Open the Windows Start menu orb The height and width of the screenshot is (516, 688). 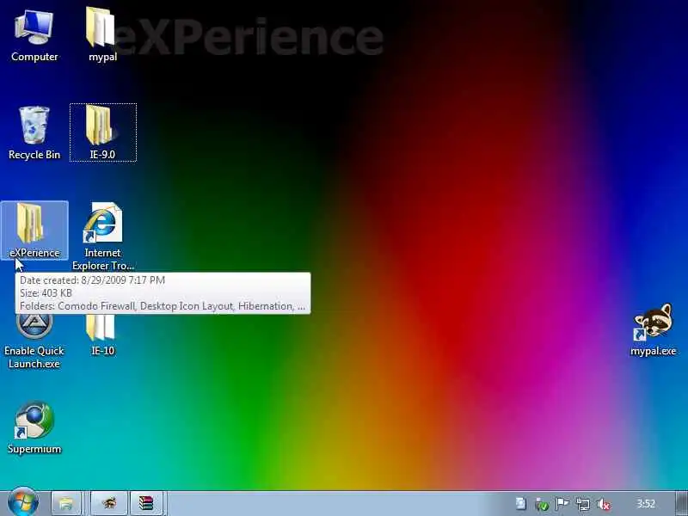[23, 503]
